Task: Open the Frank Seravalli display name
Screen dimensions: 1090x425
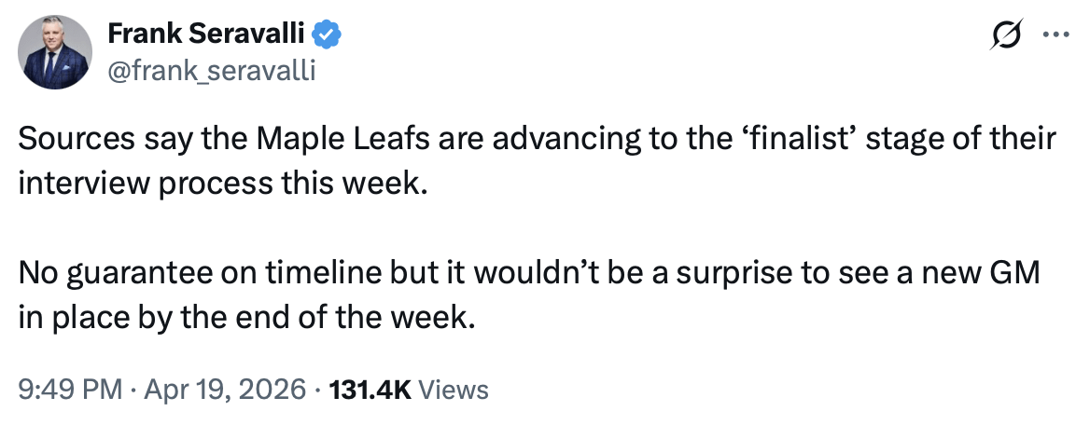Action: (206, 34)
